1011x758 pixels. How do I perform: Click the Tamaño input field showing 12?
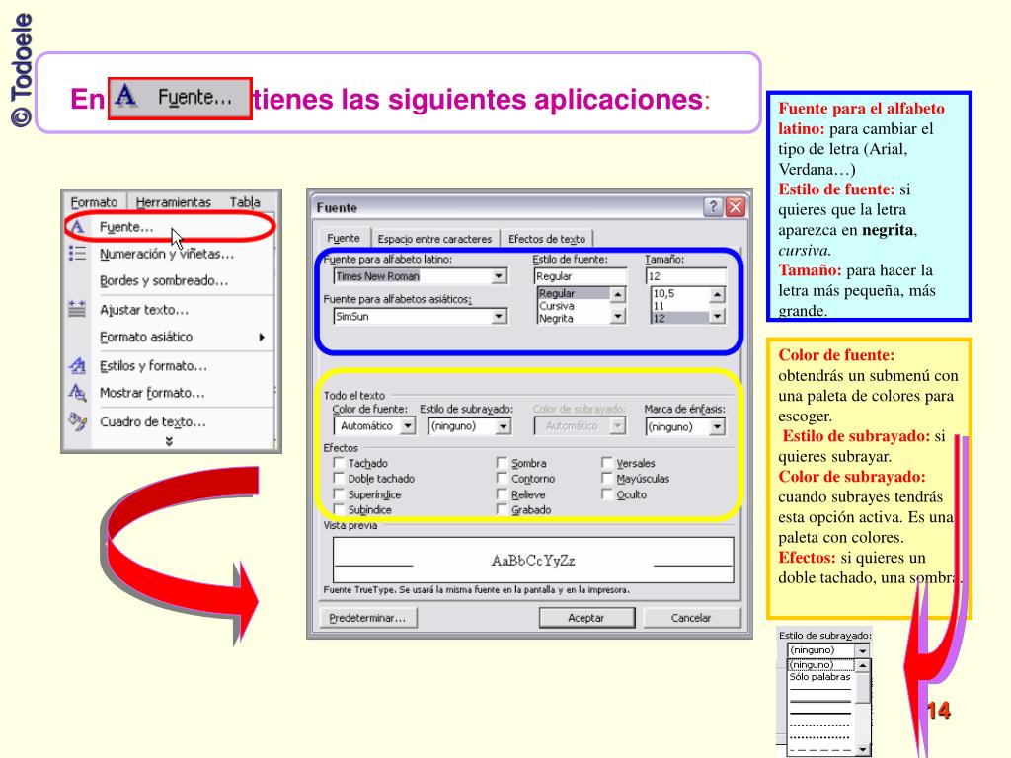click(685, 276)
